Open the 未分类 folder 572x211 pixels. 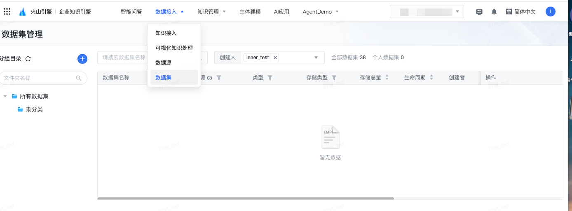34,109
